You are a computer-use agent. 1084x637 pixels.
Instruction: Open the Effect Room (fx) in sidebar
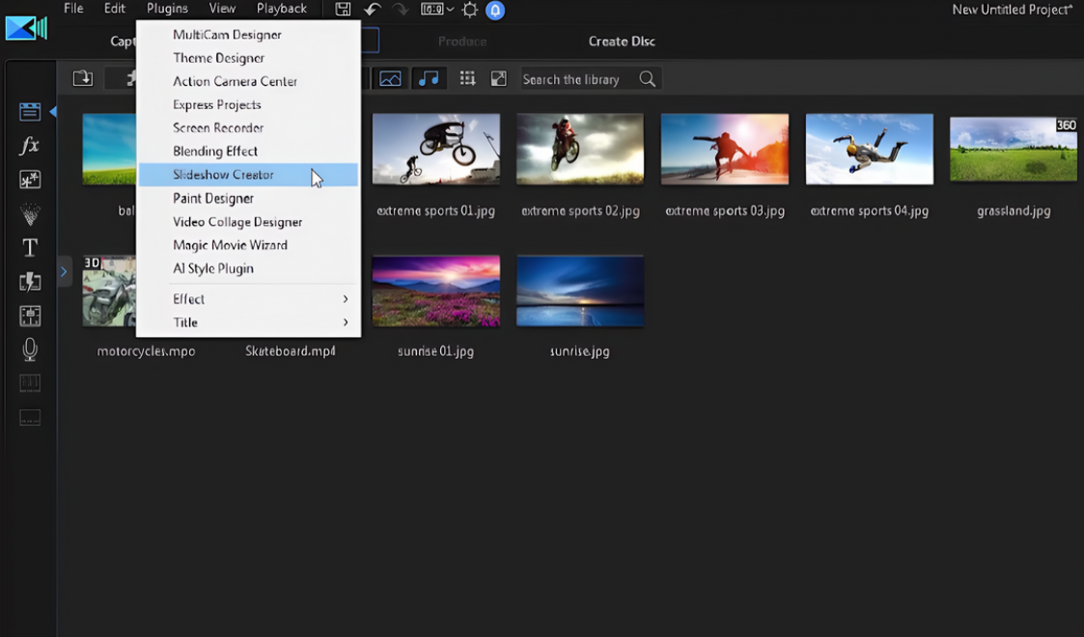coord(30,146)
